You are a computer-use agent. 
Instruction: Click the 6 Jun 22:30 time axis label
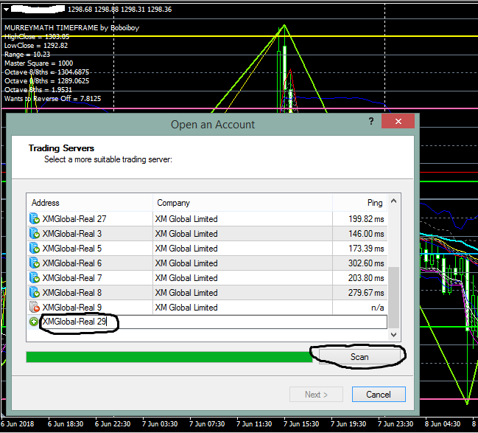(113, 424)
